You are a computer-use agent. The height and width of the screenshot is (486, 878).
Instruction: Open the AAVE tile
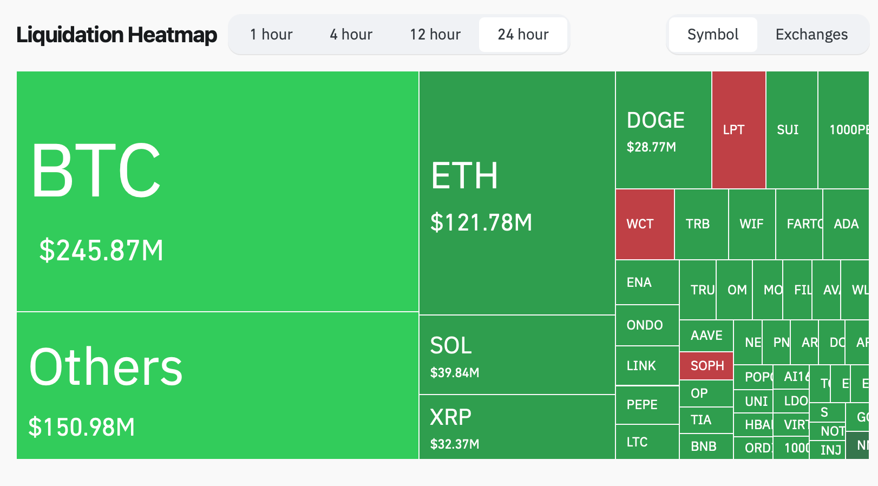tap(705, 336)
